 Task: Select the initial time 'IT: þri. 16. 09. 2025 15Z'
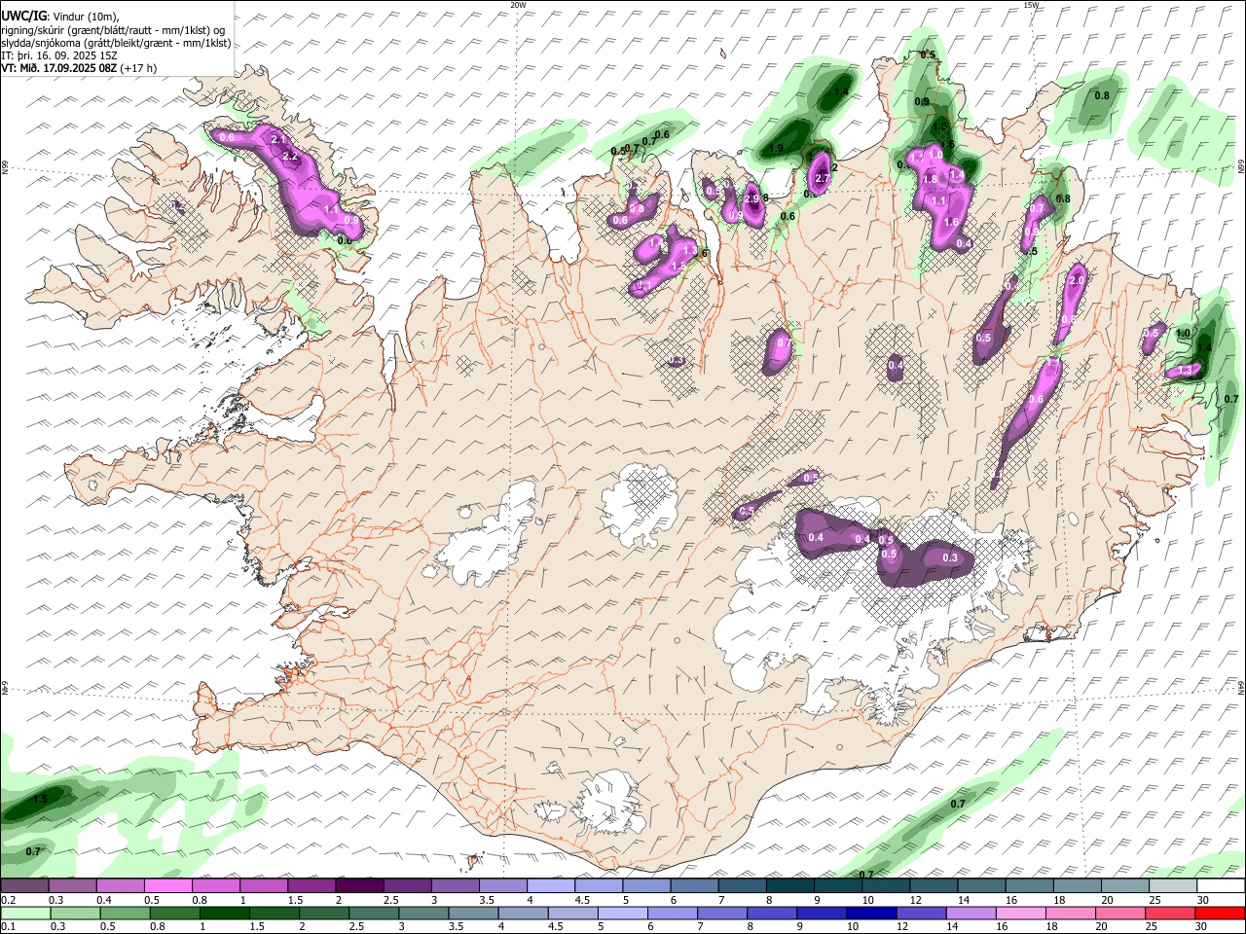(59, 55)
